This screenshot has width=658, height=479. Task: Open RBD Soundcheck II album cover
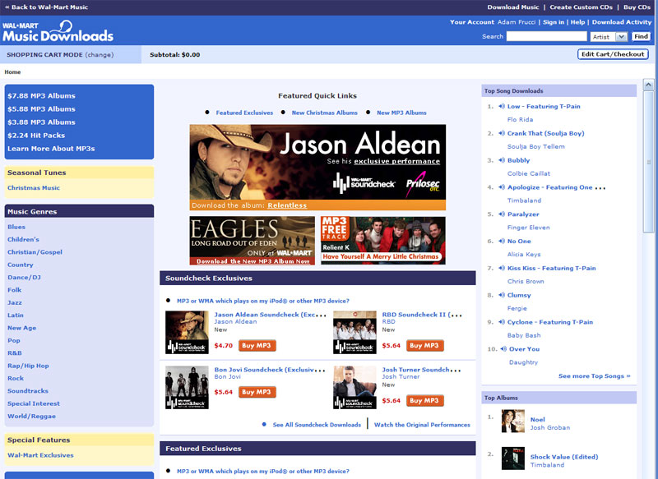(x=355, y=332)
